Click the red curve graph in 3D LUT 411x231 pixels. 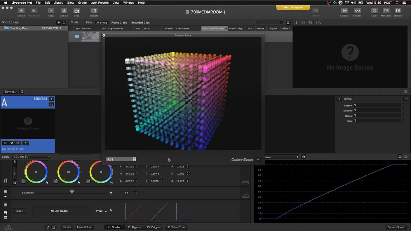coord(134,211)
